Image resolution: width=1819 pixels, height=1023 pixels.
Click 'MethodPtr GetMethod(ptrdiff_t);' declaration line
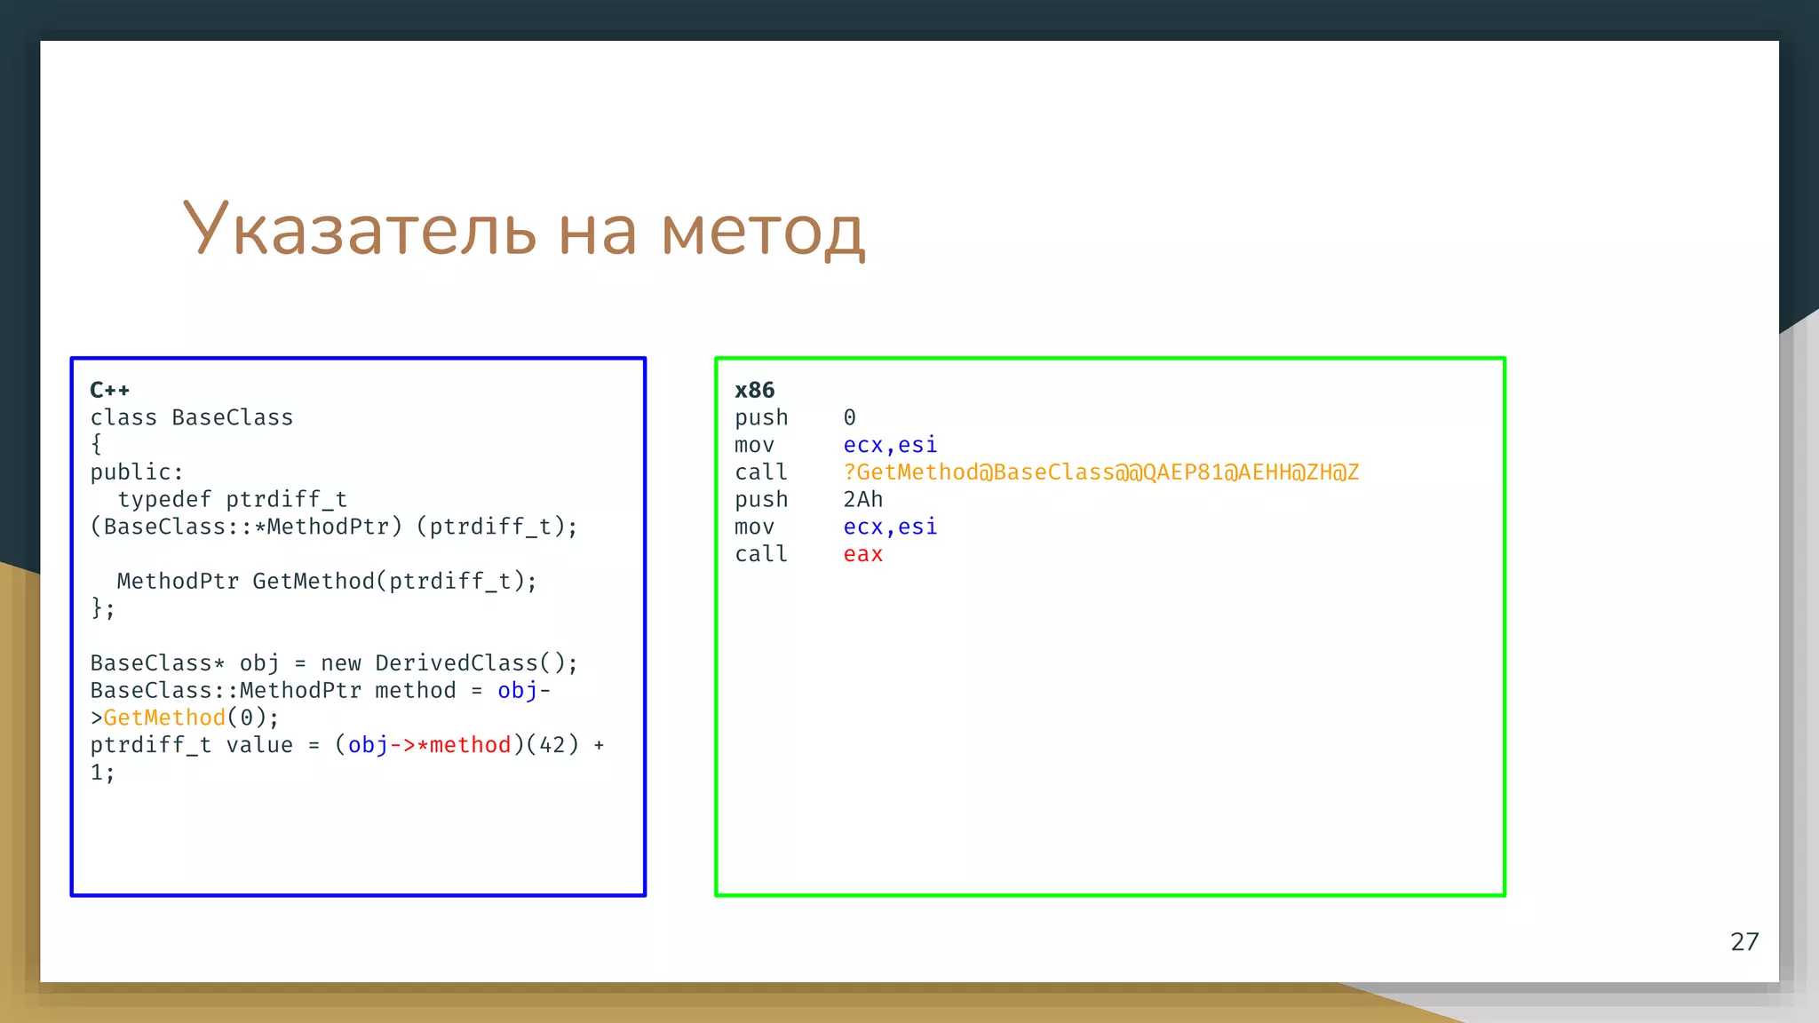tap(327, 581)
